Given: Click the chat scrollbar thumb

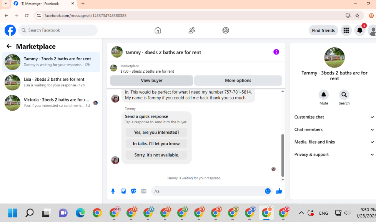Looking at the screenshot, I should tap(283, 155).
